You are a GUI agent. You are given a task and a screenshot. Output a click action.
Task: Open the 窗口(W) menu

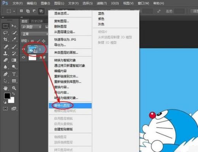pyautogui.click(x=143, y=3)
